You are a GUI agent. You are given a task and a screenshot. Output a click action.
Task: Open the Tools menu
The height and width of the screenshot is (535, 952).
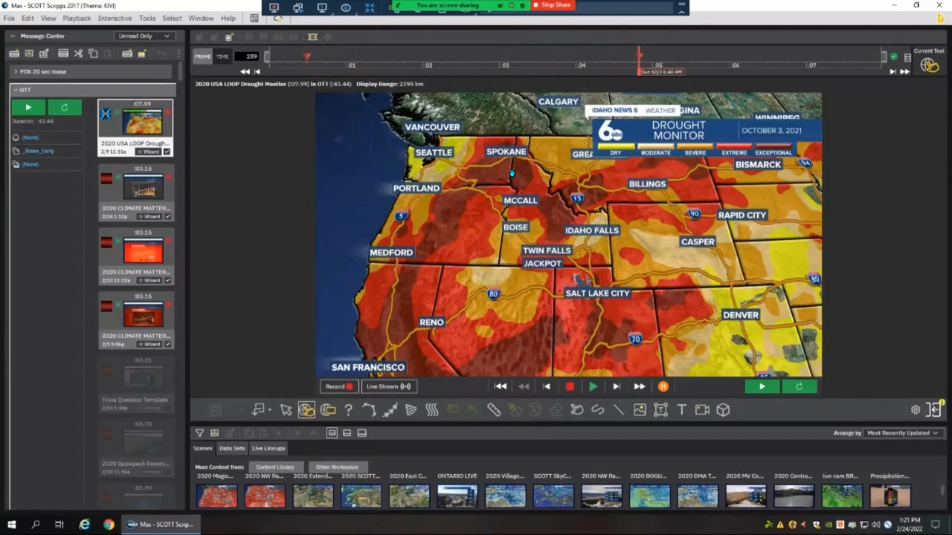[x=147, y=18]
